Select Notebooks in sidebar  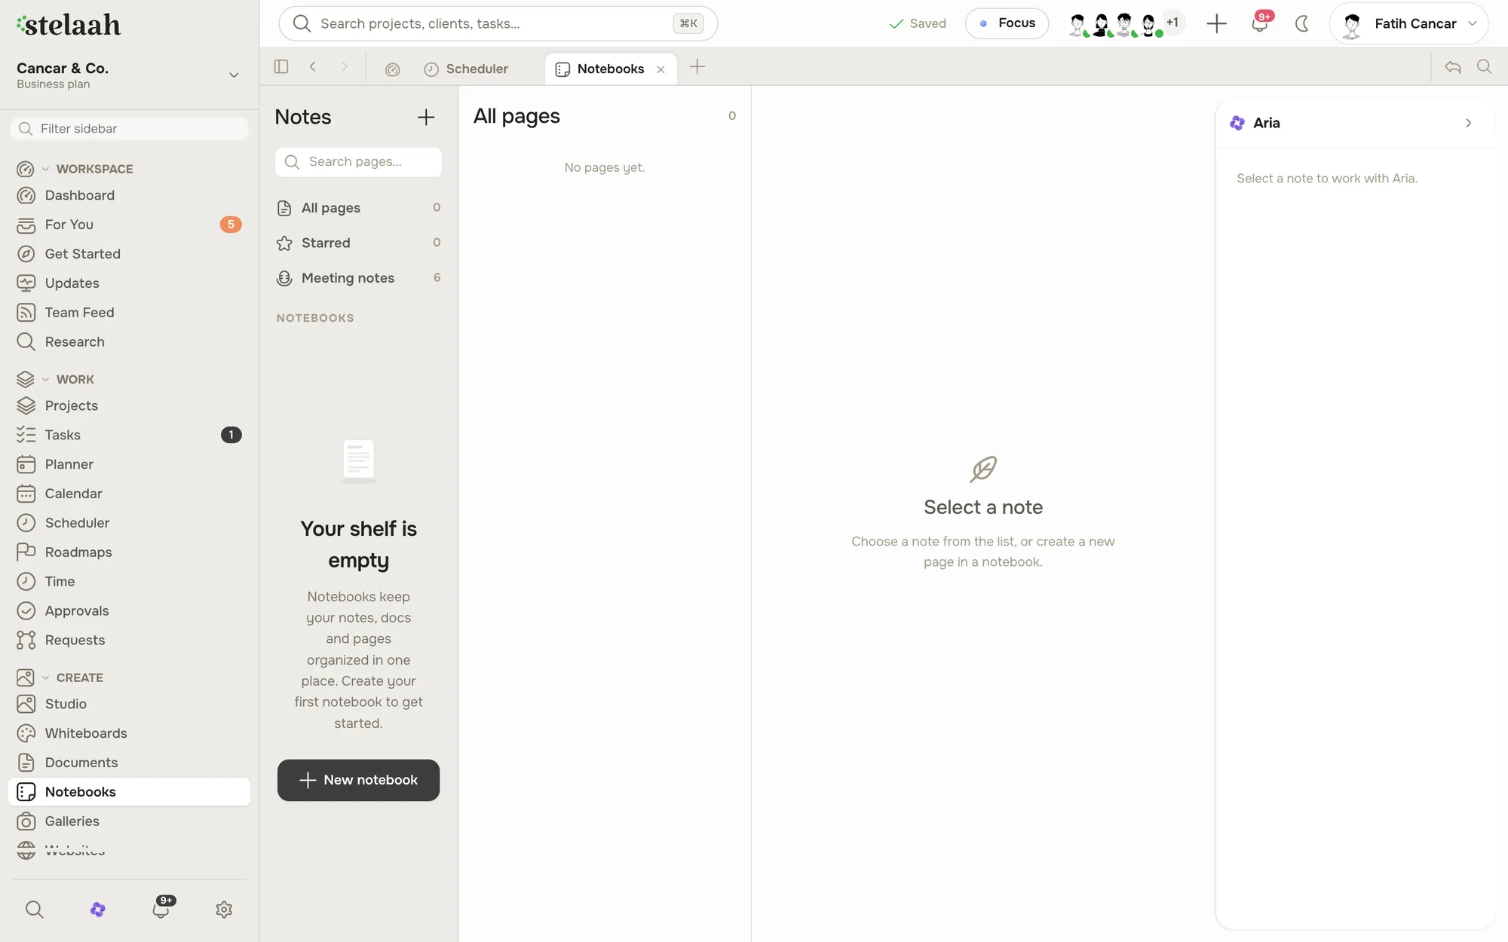129,792
